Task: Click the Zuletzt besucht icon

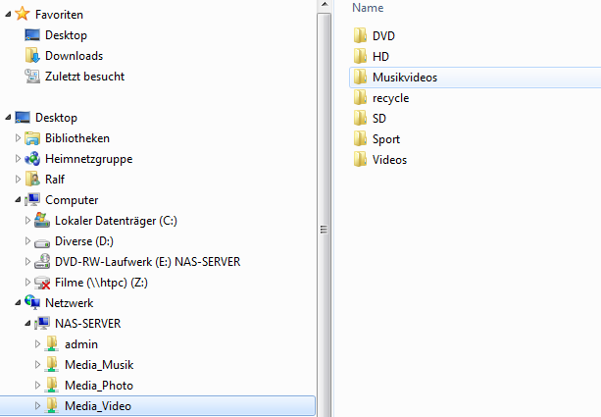Action: pyautogui.click(x=32, y=77)
